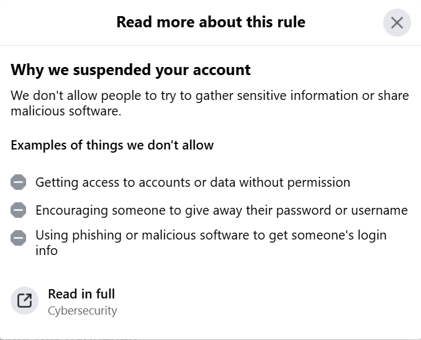This screenshot has height=340, width=421.
Task: Click the minus icon beside Getting access to accounts
Action: pos(19,182)
